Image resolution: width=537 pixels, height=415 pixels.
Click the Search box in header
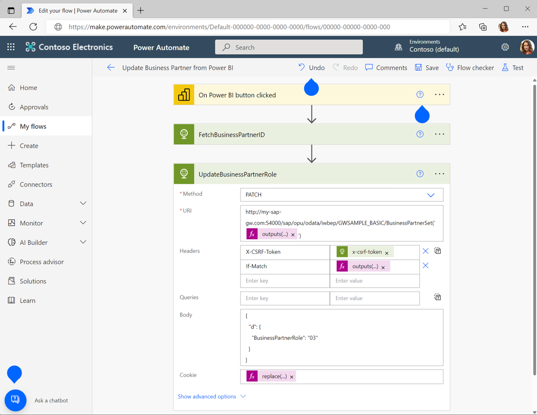point(289,47)
